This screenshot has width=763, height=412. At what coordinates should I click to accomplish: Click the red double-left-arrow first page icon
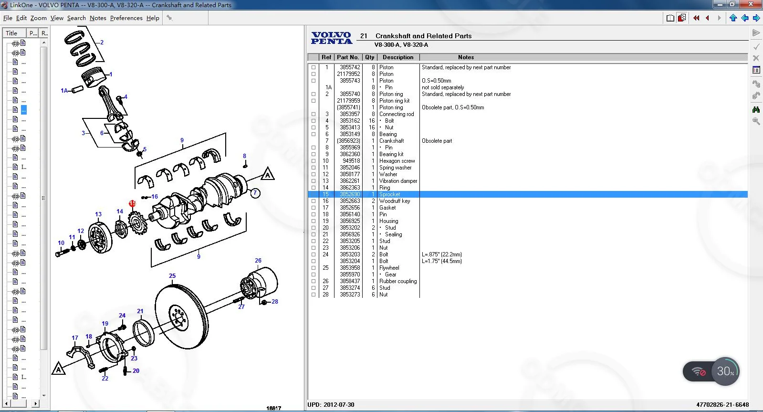(696, 18)
